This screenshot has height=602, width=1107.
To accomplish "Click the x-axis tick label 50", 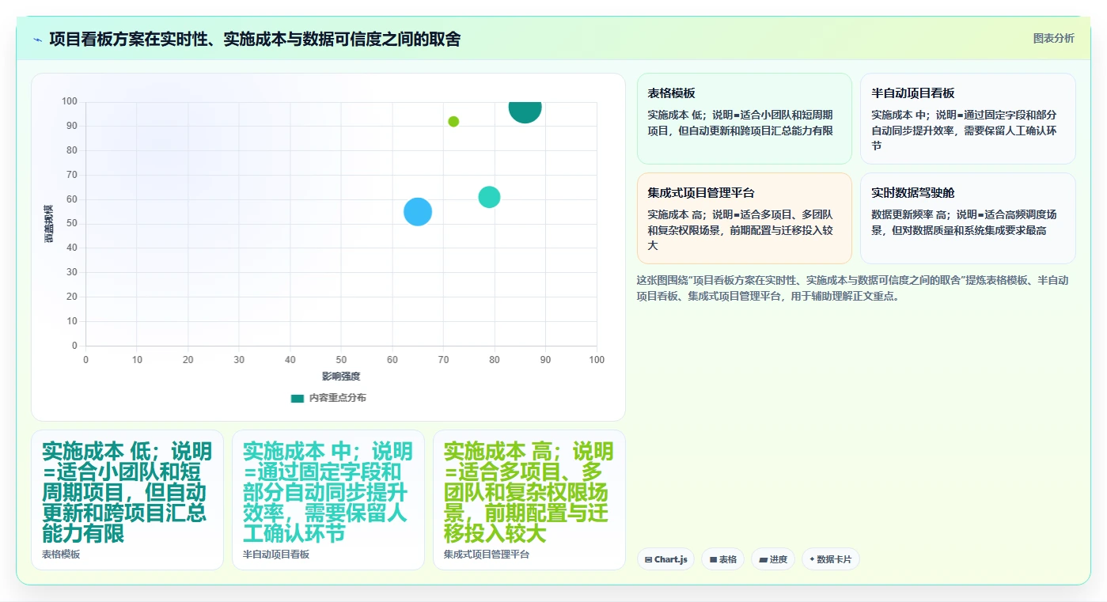I will coord(341,360).
